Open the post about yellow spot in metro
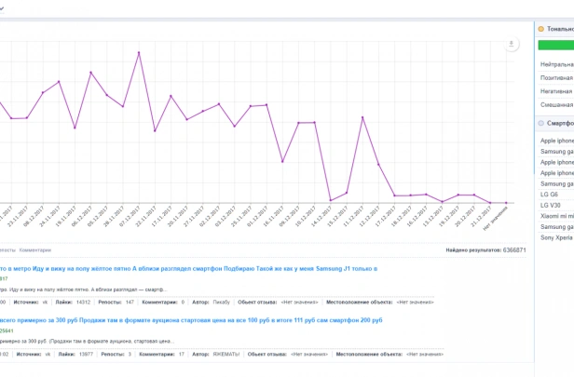The height and width of the screenshot is (377, 574). point(188,269)
